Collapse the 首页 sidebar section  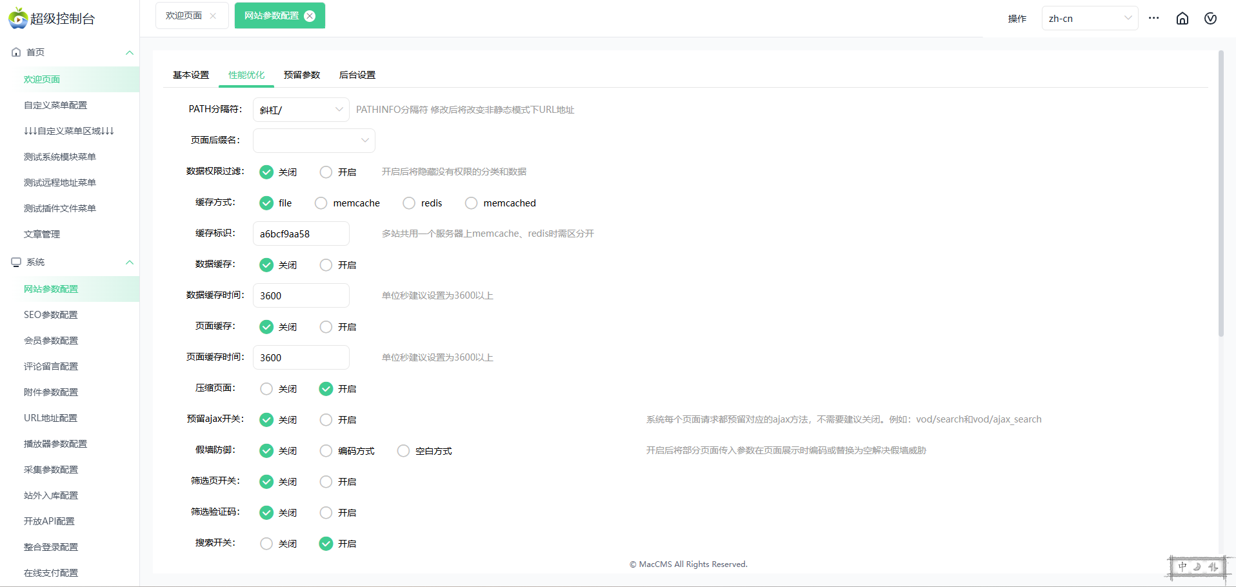point(129,53)
